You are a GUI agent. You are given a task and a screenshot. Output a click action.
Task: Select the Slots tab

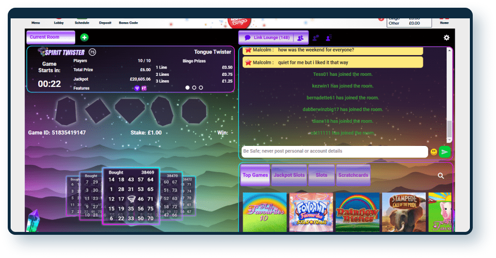[x=322, y=175]
